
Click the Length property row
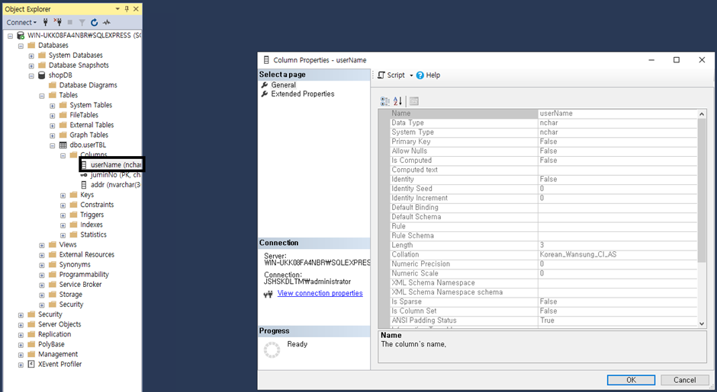544,245
